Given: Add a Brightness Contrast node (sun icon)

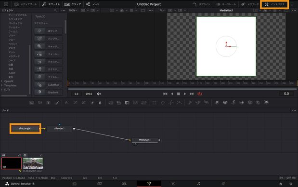Looking at the screenshot, I should [92, 103].
